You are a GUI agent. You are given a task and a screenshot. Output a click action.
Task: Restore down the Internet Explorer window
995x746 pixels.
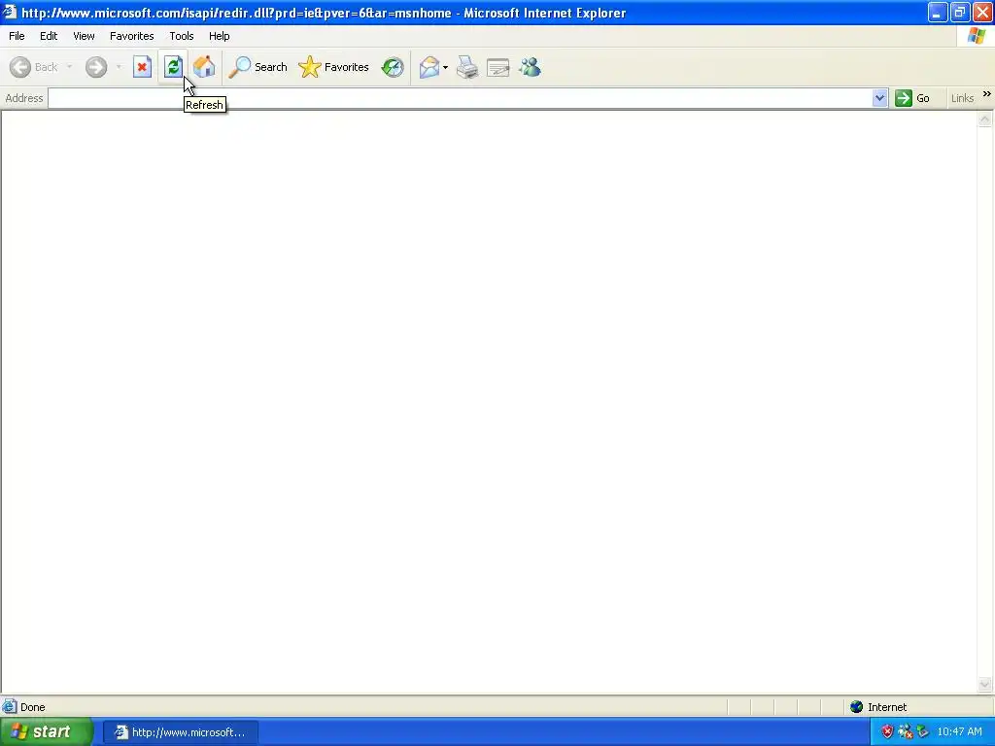pyautogui.click(x=960, y=12)
